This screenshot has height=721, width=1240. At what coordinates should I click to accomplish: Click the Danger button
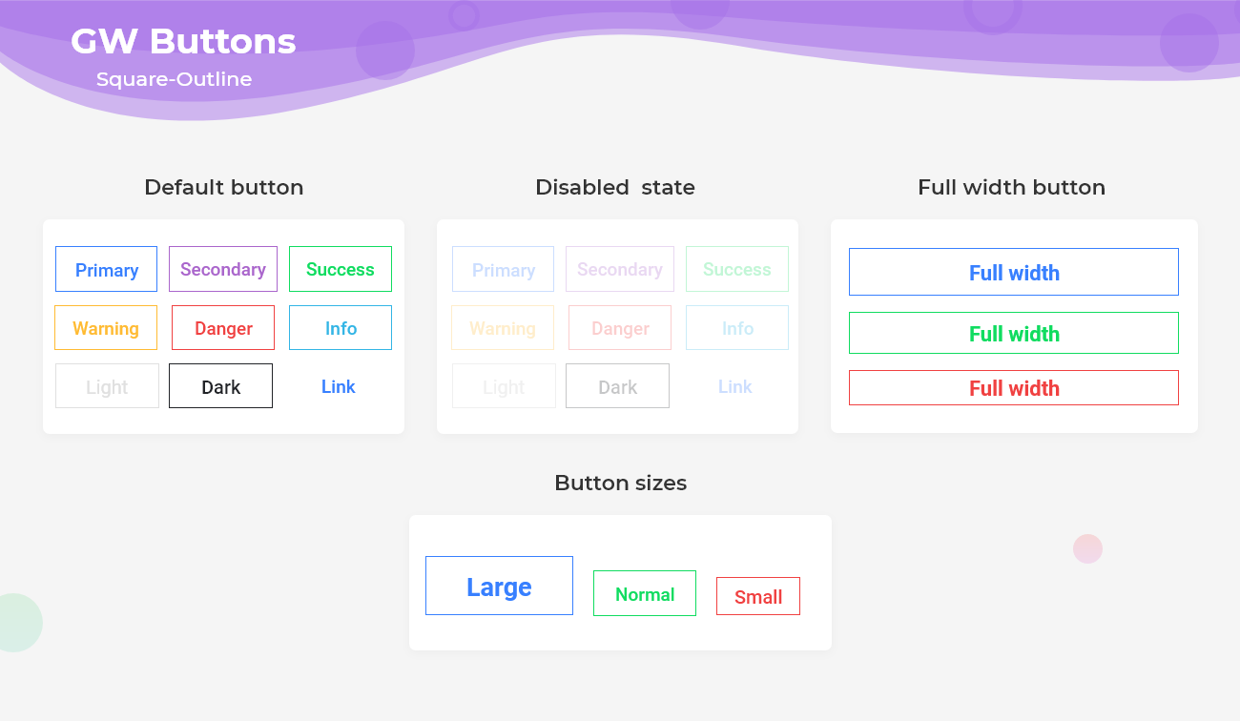(x=222, y=327)
